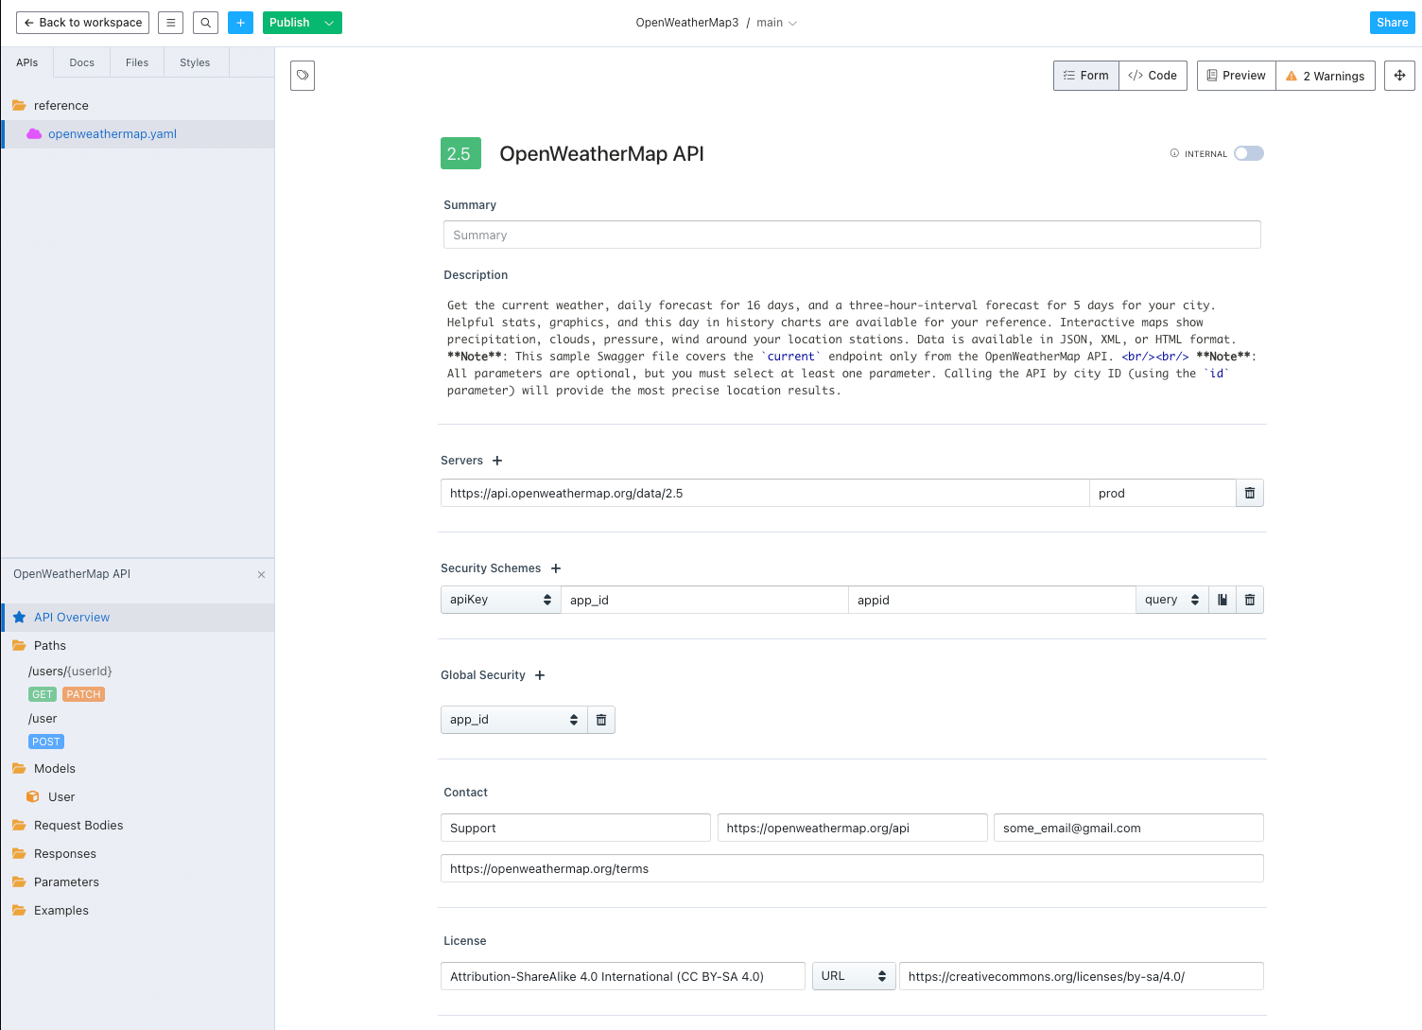Click into the Description text area
This screenshot has height=1030, width=1422.
click(852, 347)
